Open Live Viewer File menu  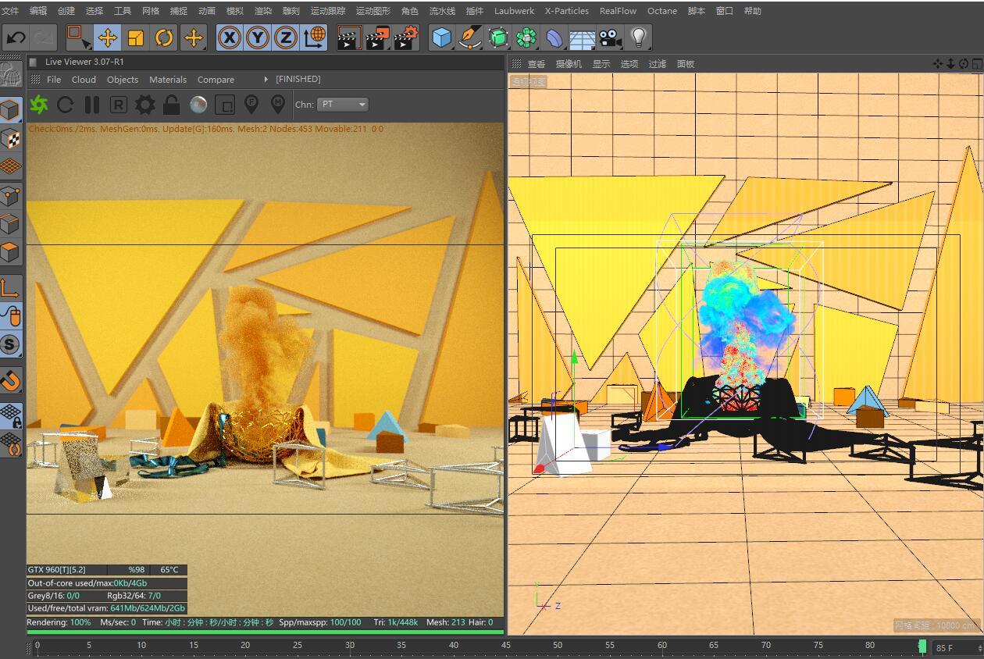pyautogui.click(x=54, y=80)
